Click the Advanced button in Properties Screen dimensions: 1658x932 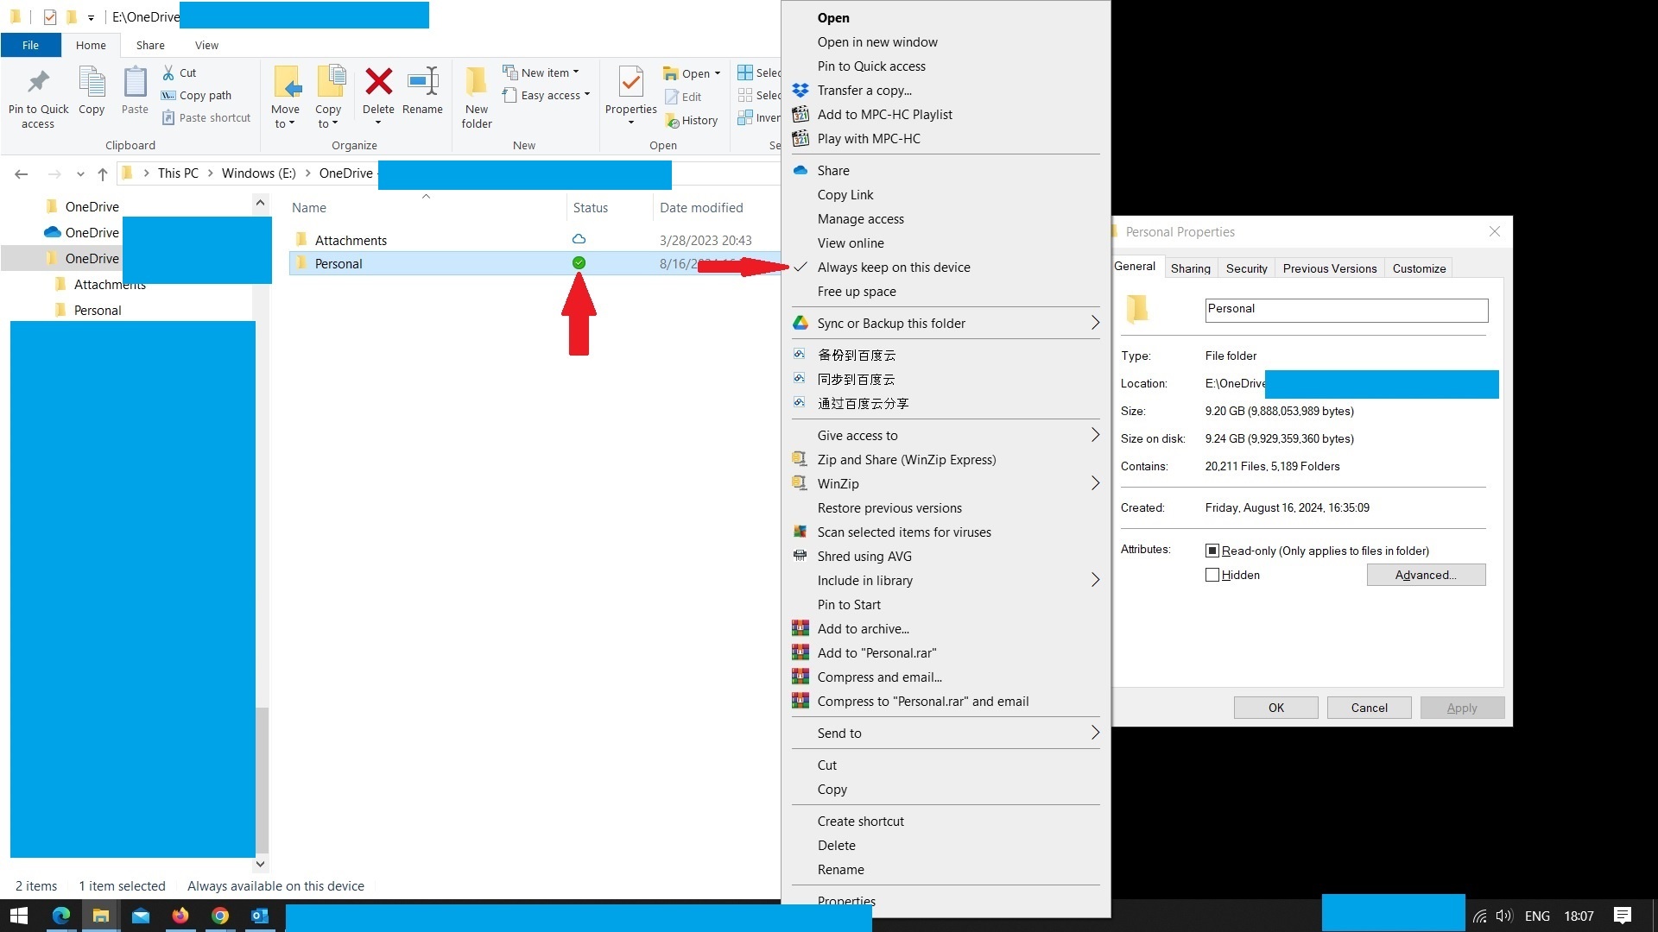(1425, 575)
